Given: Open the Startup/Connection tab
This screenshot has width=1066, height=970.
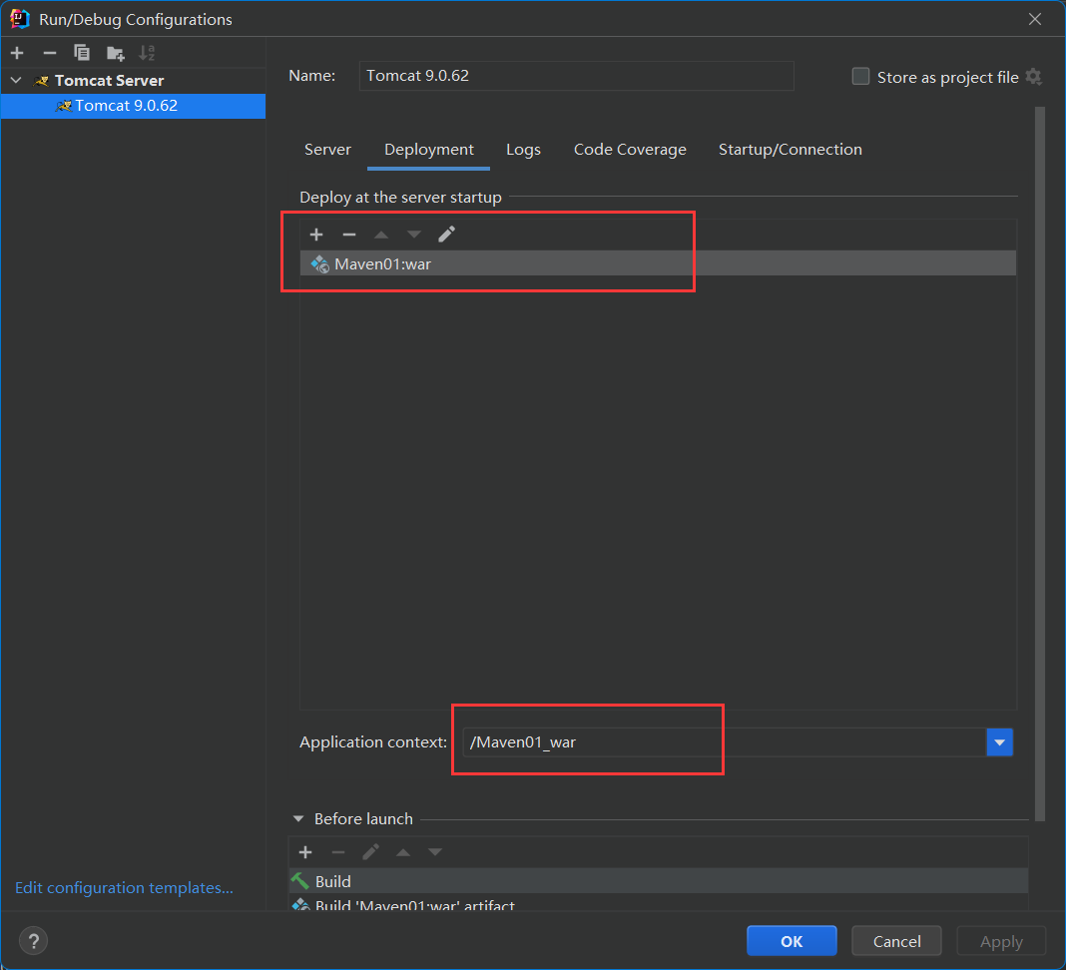Looking at the screenshot, I should pyautogui.click(x=790, y=150).
